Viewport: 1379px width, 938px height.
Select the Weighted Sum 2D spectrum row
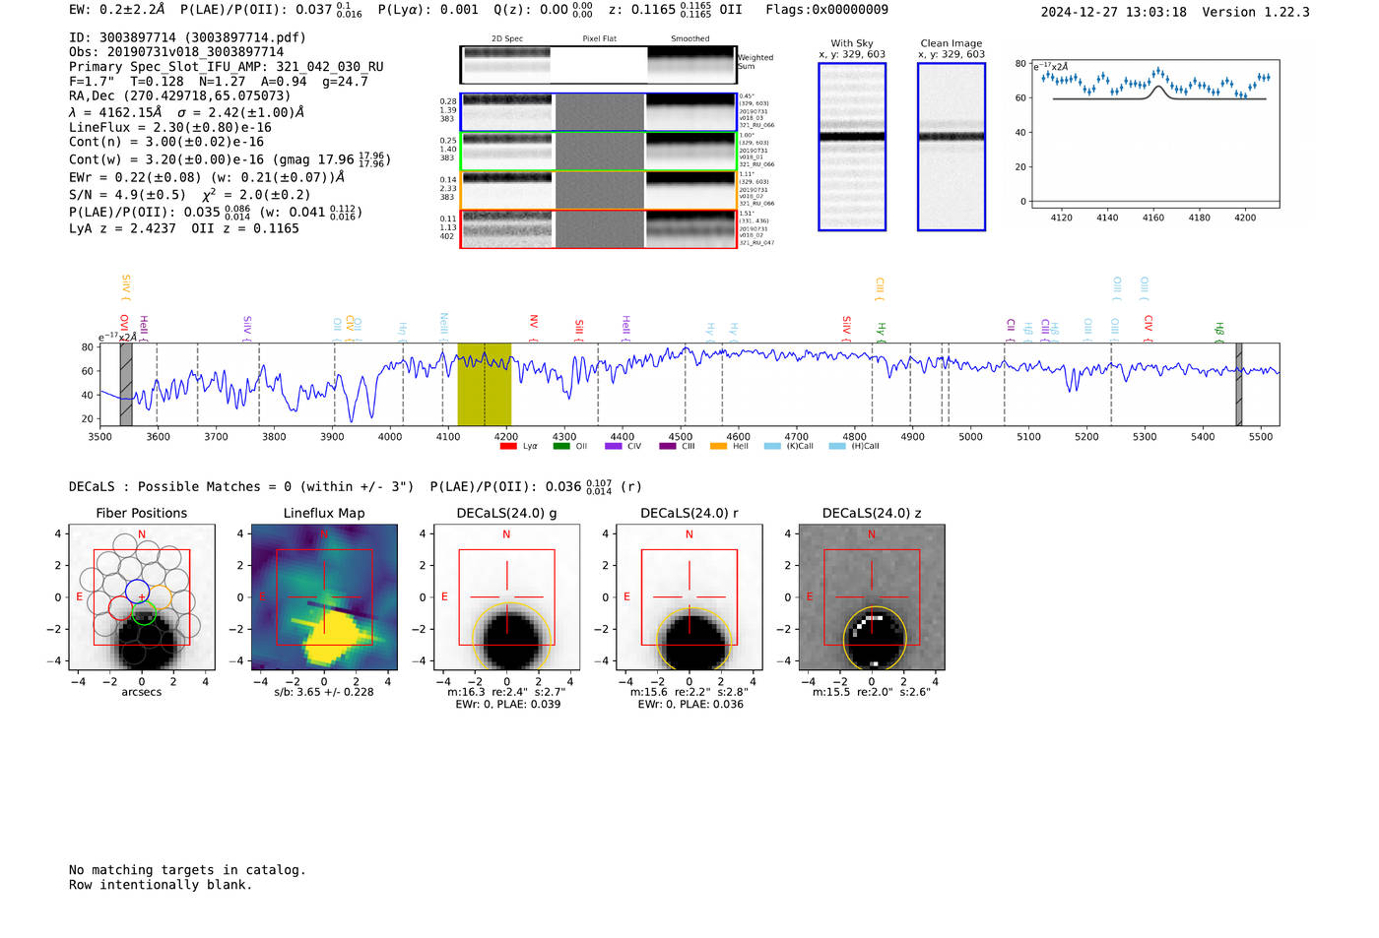click(598, 65)
